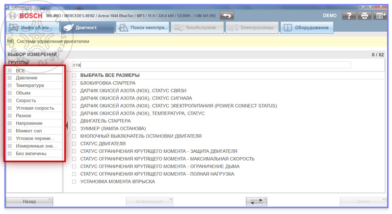Check NOX СТАТУС ЭЛЕКТРОПИТАНИЯ checkbox
392x214 pixels.
74,106
